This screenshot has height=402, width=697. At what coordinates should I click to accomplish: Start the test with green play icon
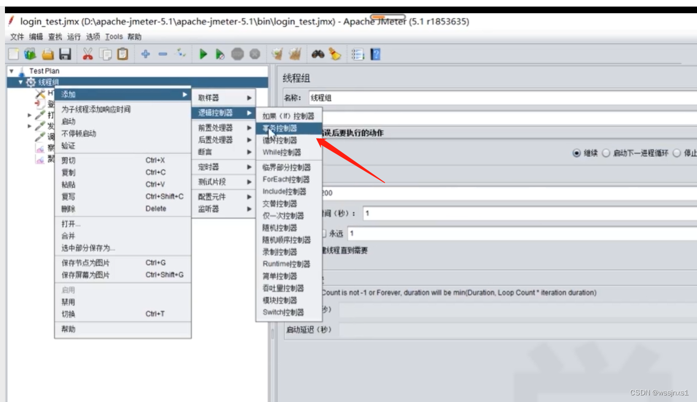point(203,54)
